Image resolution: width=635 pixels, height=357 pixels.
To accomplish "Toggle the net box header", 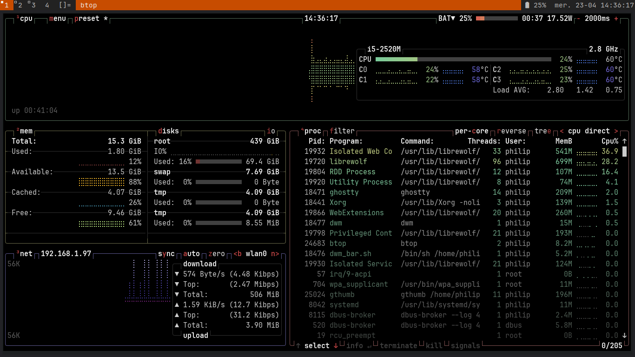I will pos(25,254).
